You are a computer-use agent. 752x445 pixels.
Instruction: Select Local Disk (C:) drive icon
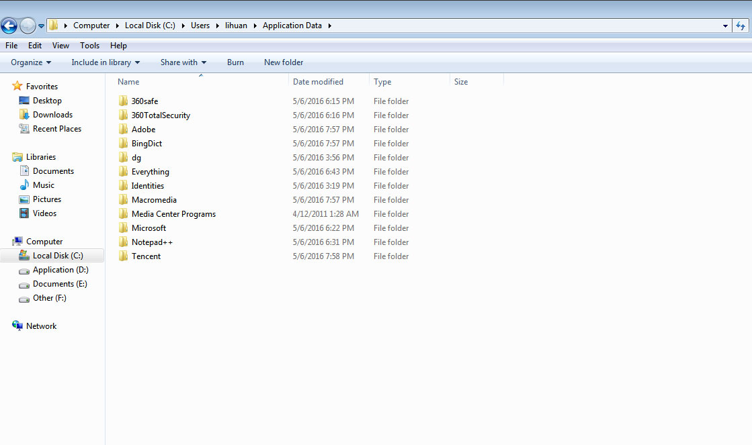(24, 255)
